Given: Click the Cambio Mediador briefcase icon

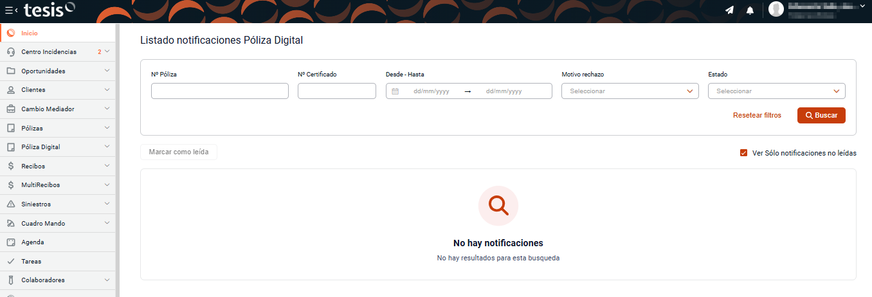Looking at the screenshot, I should pyautogui.click(x=11, y=109).
